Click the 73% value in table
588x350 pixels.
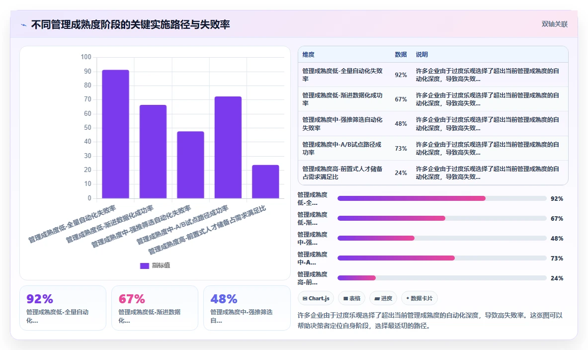click(x=401, y=148)
